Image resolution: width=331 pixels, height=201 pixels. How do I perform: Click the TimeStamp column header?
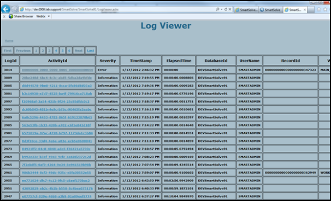tap(141, 61)
